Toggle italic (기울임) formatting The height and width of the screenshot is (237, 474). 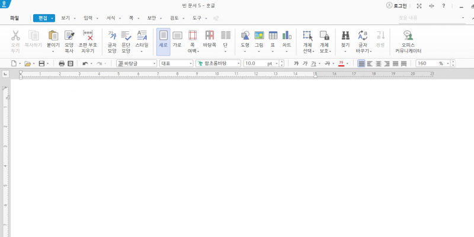click(305, 63)
